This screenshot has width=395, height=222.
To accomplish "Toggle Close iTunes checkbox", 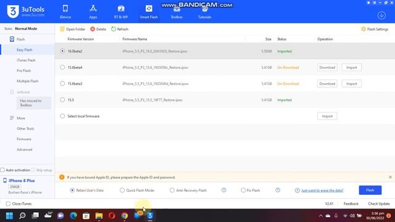I will [8, 203].
